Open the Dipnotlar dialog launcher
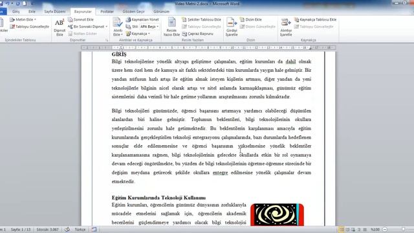Screen dimensions: 414x233 (107, 40)
